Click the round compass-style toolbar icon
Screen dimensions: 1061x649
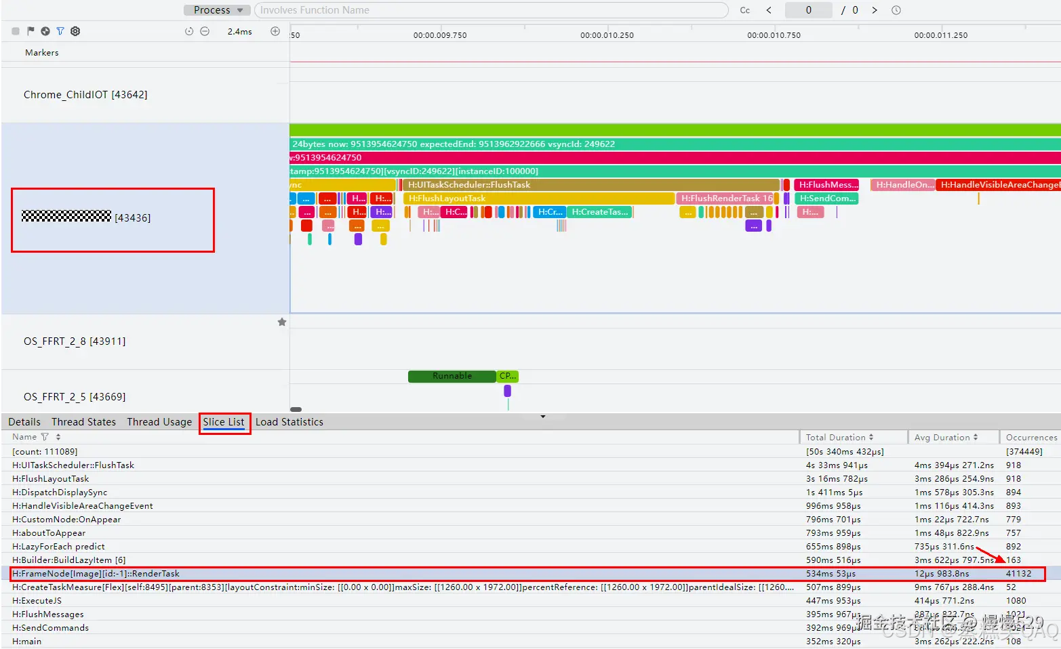click(x=45, y=31)
